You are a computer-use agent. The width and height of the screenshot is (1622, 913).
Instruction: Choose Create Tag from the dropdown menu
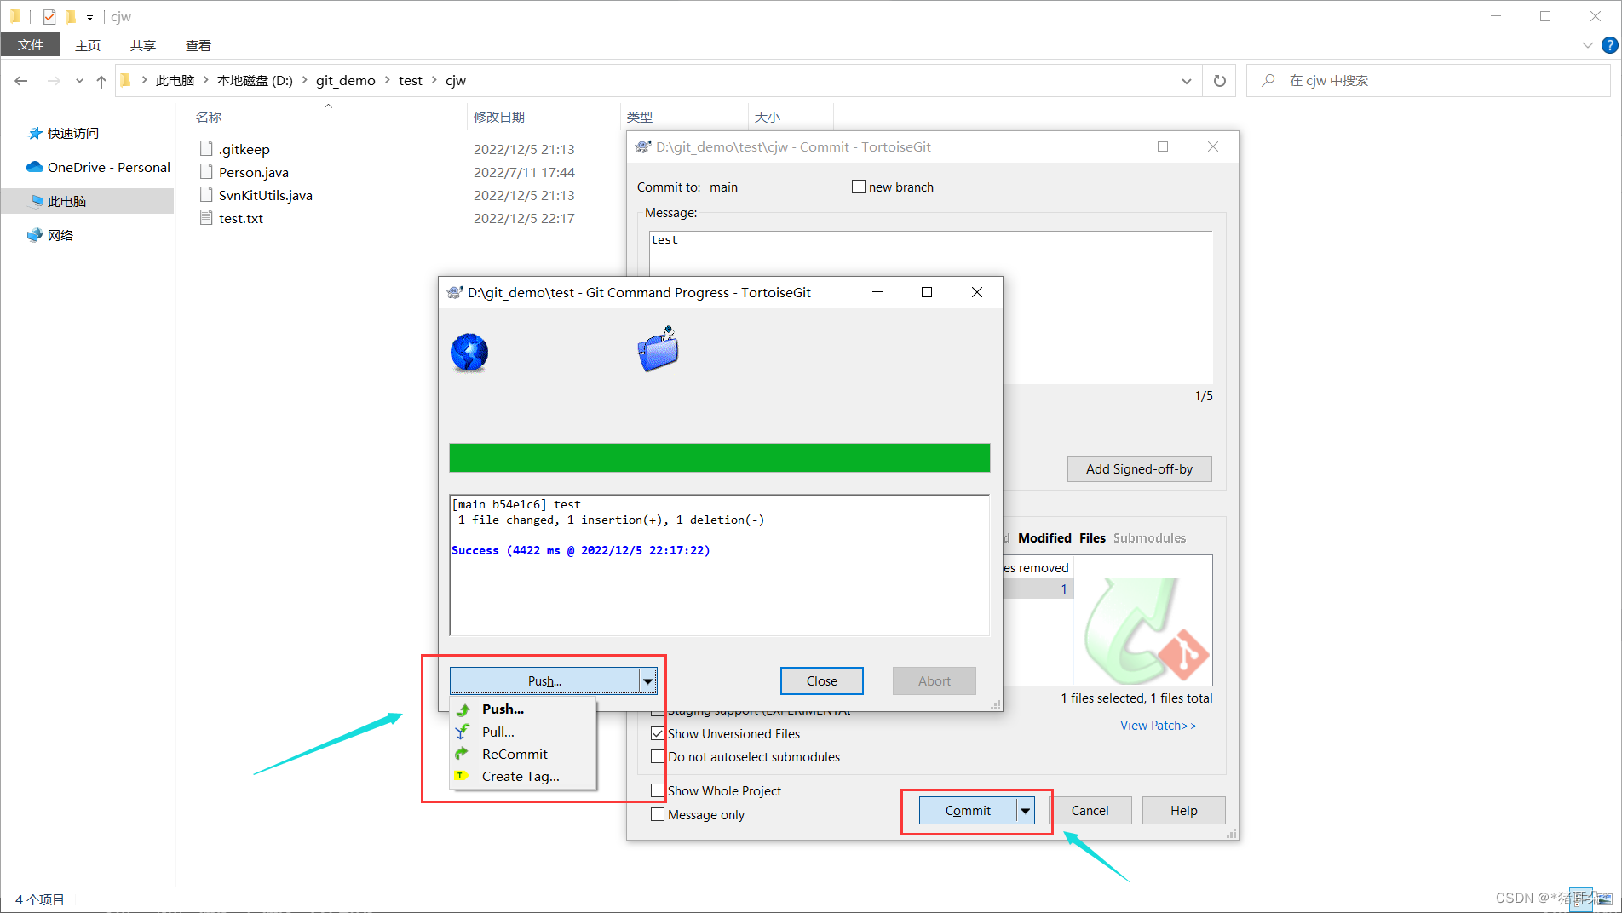click(x=520, y=776)
